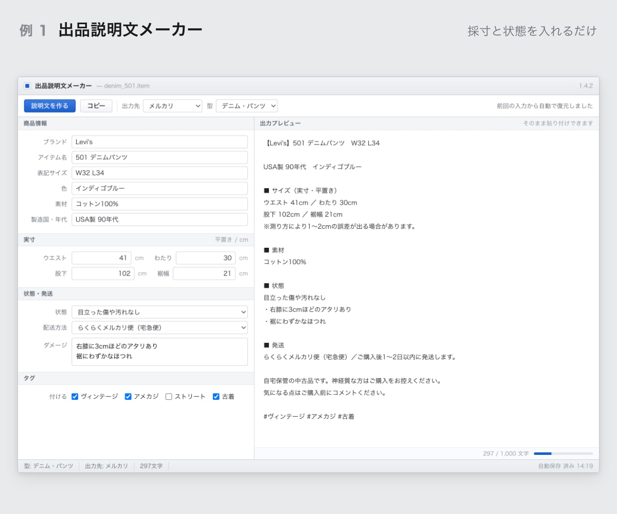
Task: Uncheck the 古着 tag checkbox
Action: point(216,396)
